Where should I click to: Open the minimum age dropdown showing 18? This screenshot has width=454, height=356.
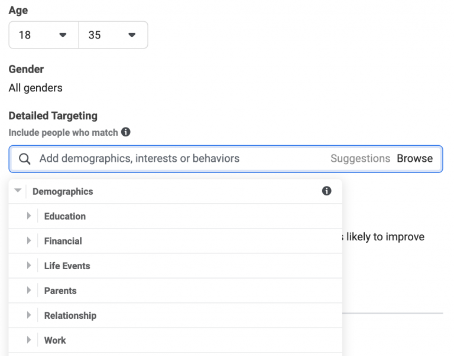(44, 35)
